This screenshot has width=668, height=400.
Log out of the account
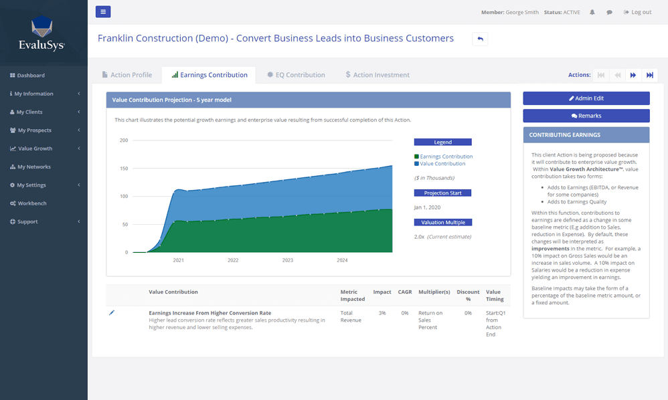click(x=638, y=12)
